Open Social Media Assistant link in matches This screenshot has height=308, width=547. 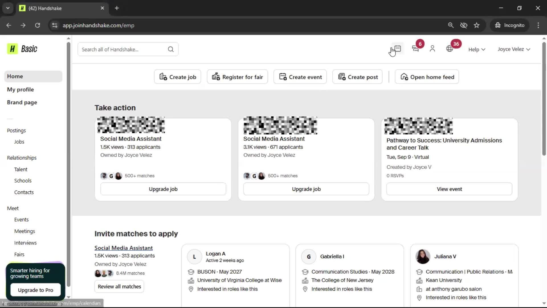(x=123, y=248)
